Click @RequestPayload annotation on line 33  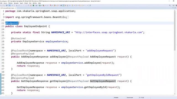(78, 57)
